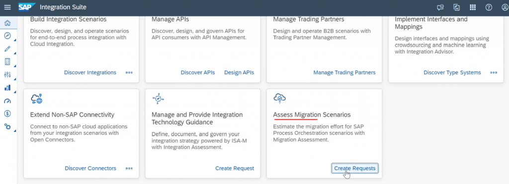Select the Monetize dollar icon in sidebar
Image resolution: width=509 pixels, height=184 pixels.
(7, 113)
